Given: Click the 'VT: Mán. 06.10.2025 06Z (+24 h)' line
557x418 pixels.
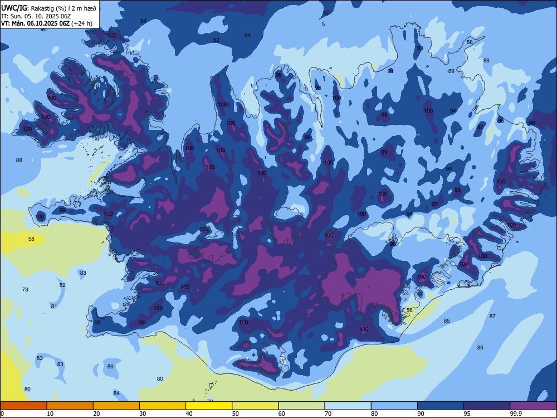Looking at the screenshot, I should [x=47, y=23].
